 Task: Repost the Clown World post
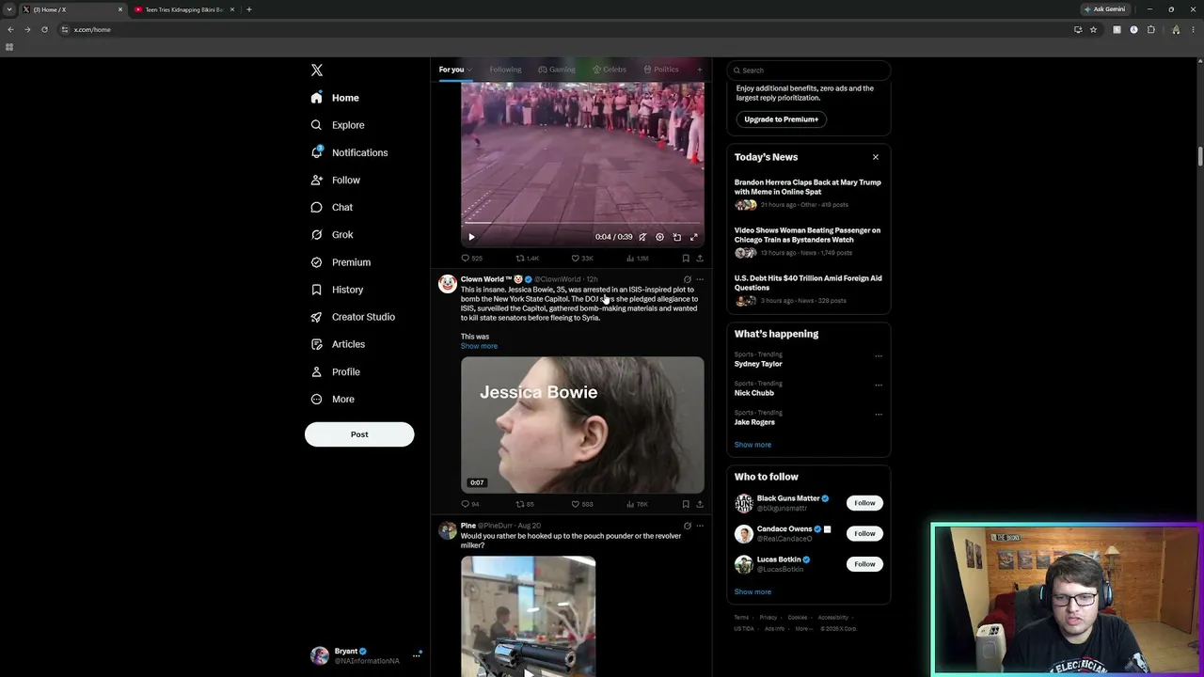tap(525, 505)
